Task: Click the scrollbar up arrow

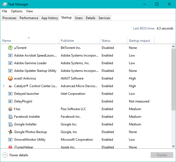Action: point(174,46)
